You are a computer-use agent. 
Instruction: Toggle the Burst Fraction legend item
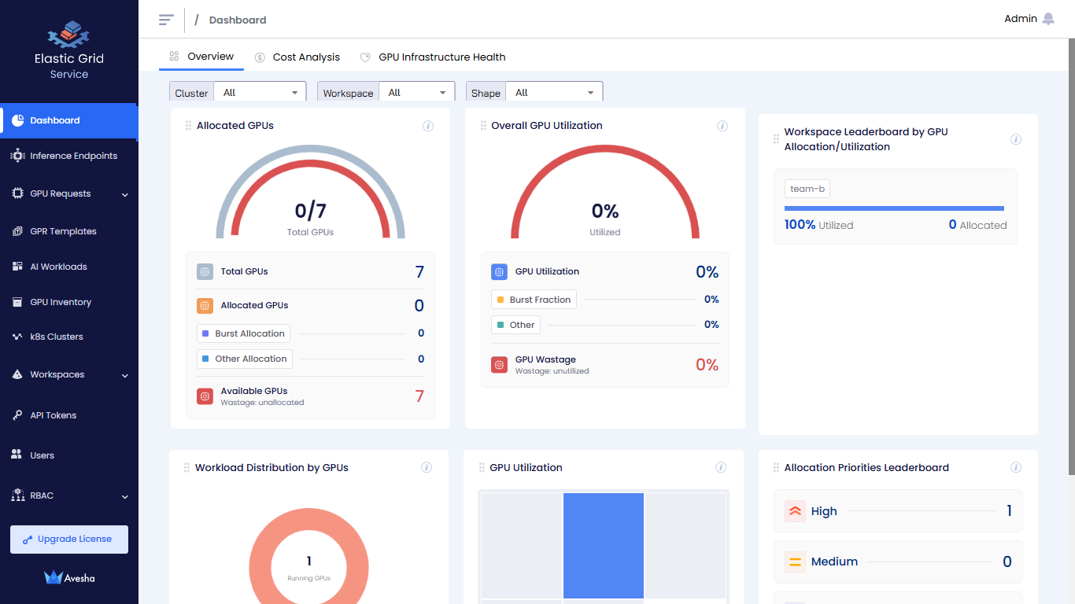point(534,300)
